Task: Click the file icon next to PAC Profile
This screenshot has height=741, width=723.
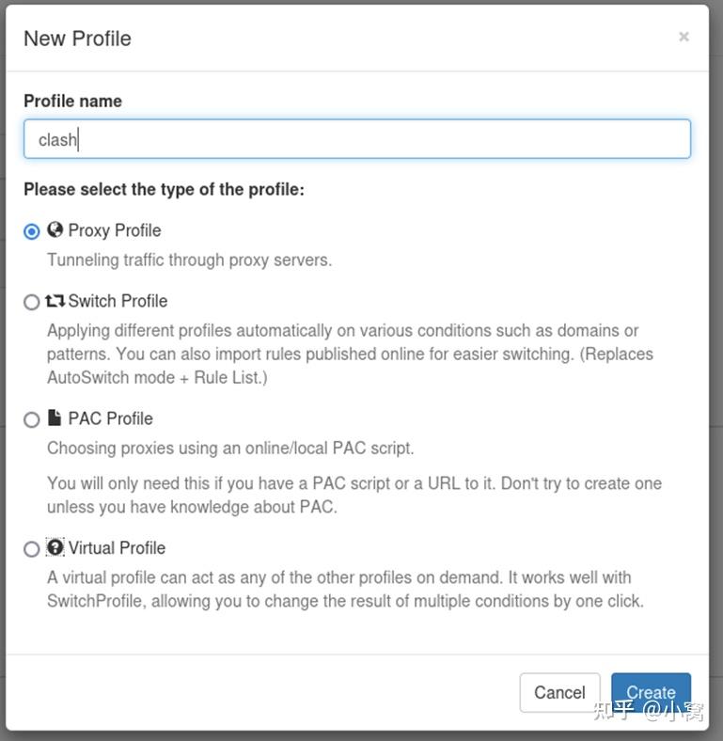Action: pyautogui.click(x=55, y=418)
